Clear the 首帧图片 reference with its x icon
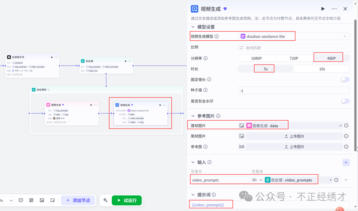Image resolution: width=358 pixels, height=211 pixels. (340, 126)
